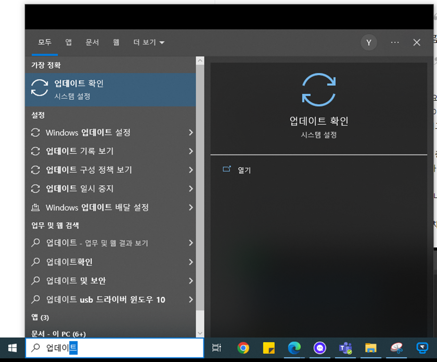Viewport: 437px width, 362px height.
Task: Click 열기 in the preview pane
Action: [244, 170]
